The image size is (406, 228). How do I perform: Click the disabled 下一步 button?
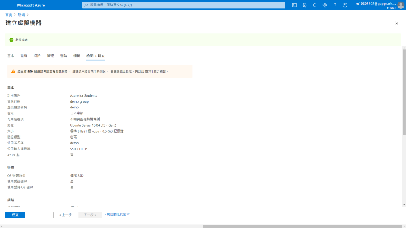tap(90, 215)
